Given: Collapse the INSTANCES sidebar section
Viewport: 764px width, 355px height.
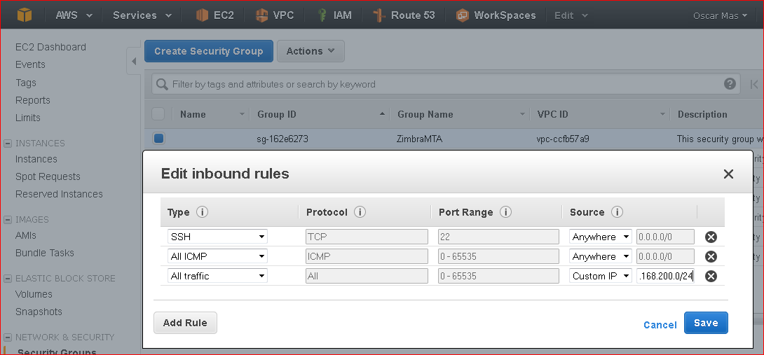Looking at the screenshot, I should click(8, 143).
